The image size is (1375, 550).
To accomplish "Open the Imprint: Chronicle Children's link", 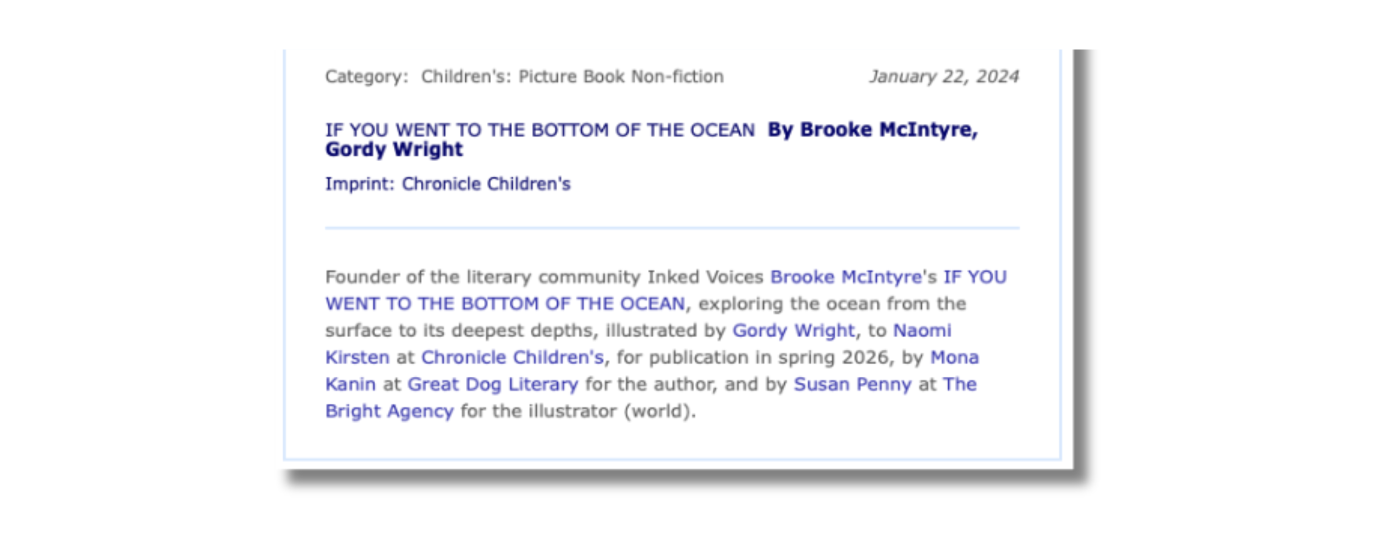I will [448, 184].
